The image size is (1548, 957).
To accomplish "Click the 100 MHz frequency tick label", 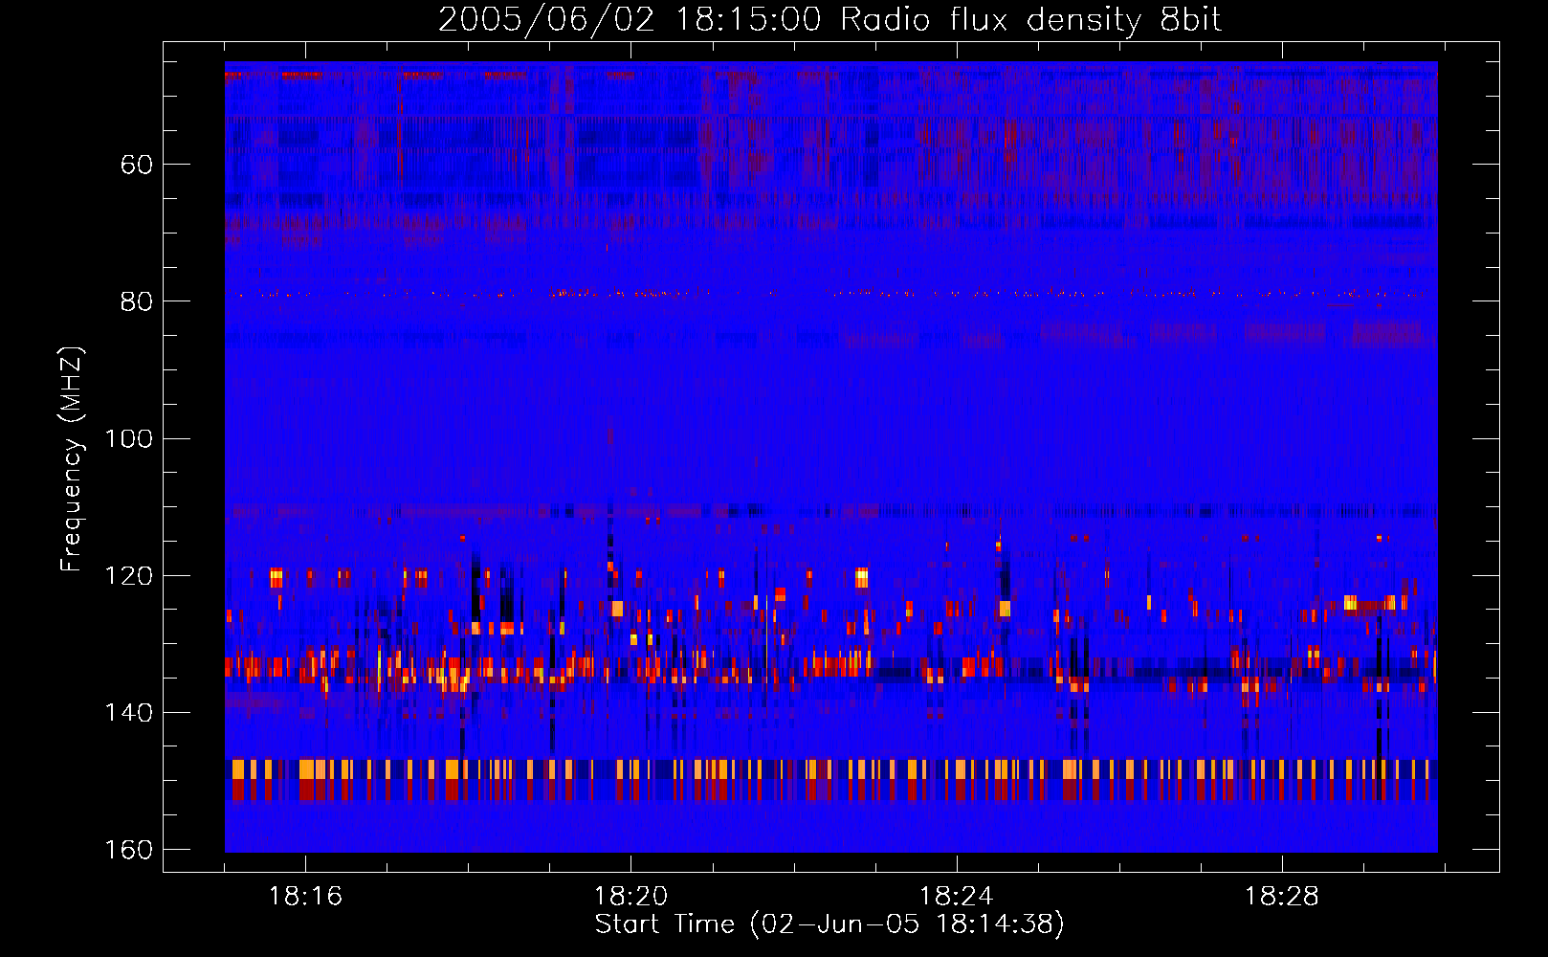I will point(128,438).
